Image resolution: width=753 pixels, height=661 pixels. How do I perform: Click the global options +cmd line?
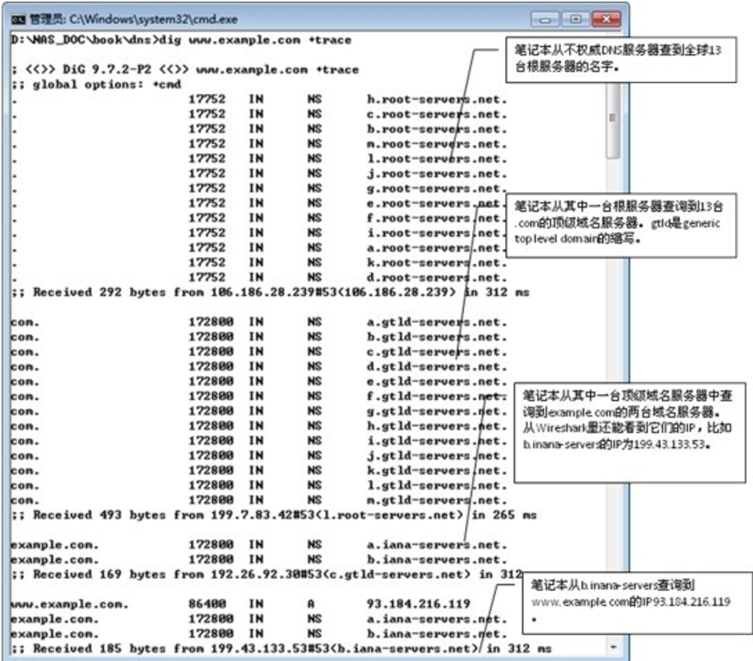96,85
